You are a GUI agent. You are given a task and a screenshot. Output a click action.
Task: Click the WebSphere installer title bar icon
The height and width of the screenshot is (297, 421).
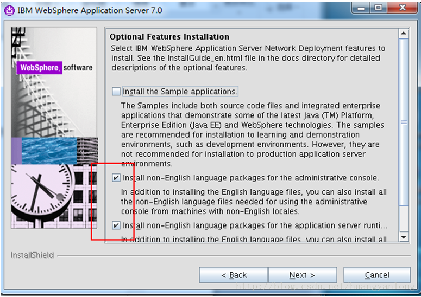click(x=10, y=10)
